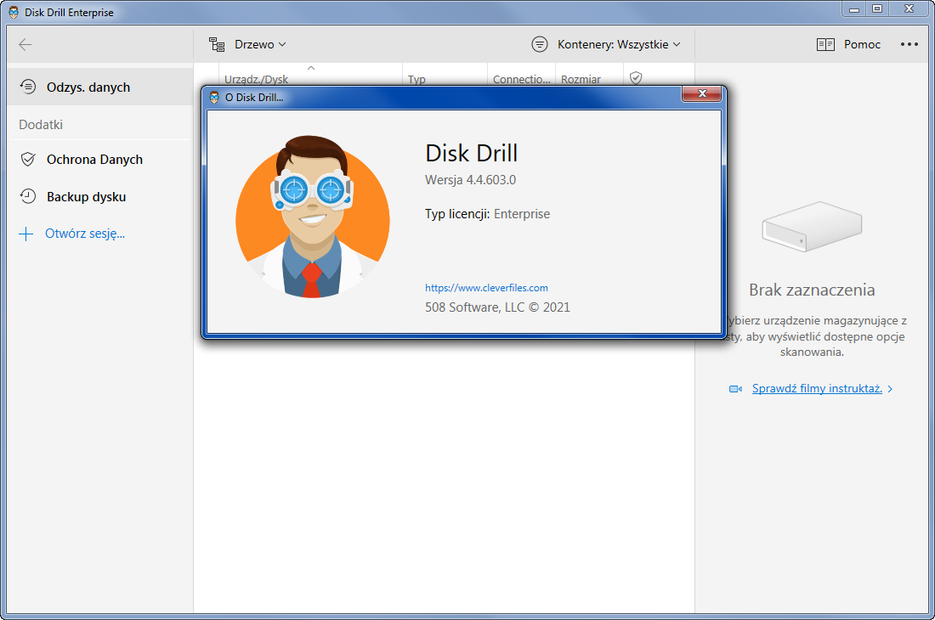Image resolution: width=935 pixels, height=620 pixels.
Task: Go back using the left arrow
Action: pyautogui.click(x=25, y=45)
